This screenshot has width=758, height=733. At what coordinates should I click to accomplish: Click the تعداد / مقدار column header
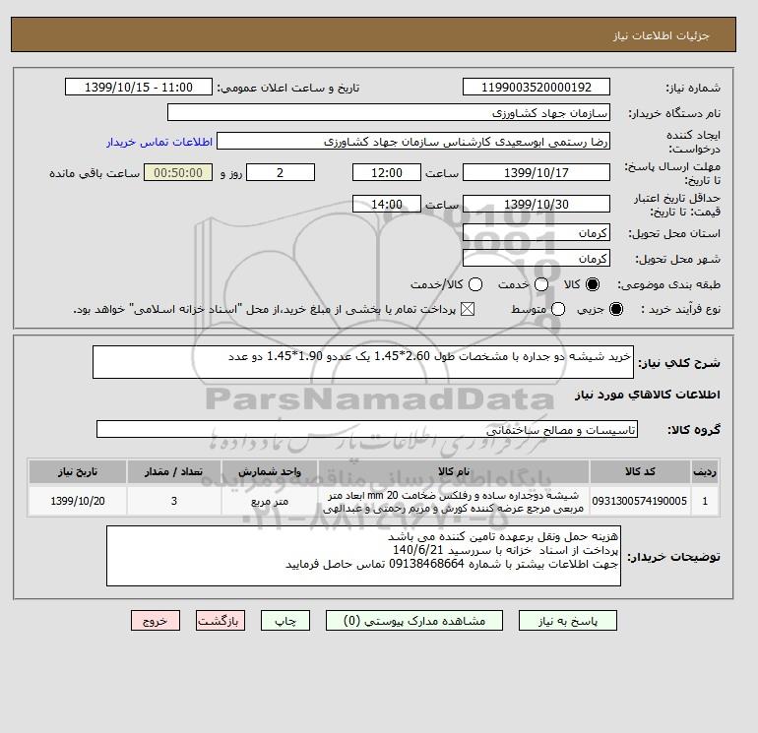[174, 471]
